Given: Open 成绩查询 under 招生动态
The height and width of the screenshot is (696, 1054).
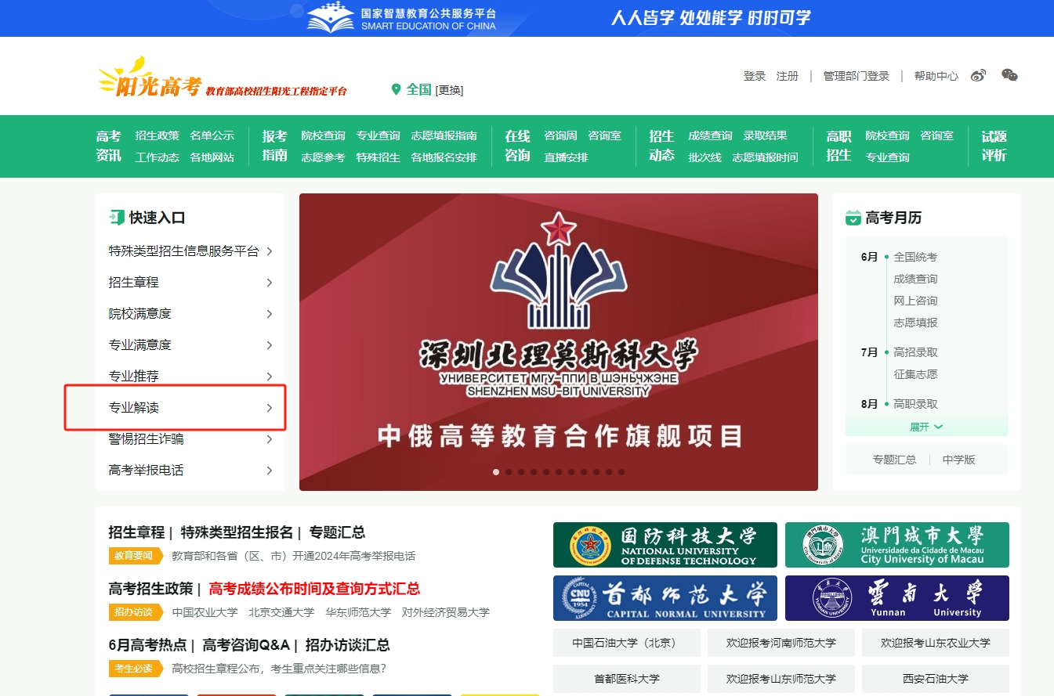Looking at the screenshot, I should pyautogui.click(x=711, y=135).
